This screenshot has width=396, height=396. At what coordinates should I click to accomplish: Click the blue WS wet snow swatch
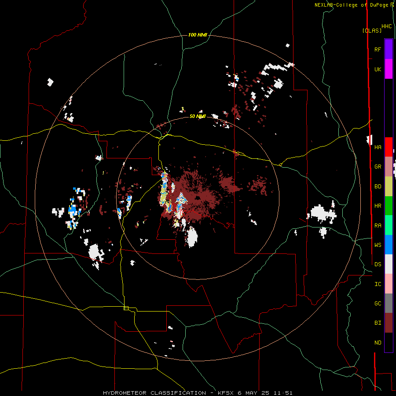coord(389,245)
